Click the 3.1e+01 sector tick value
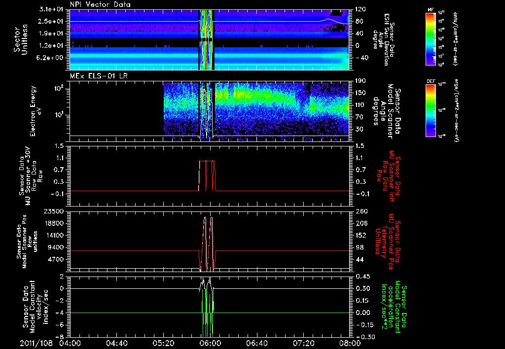 [51, 9]
